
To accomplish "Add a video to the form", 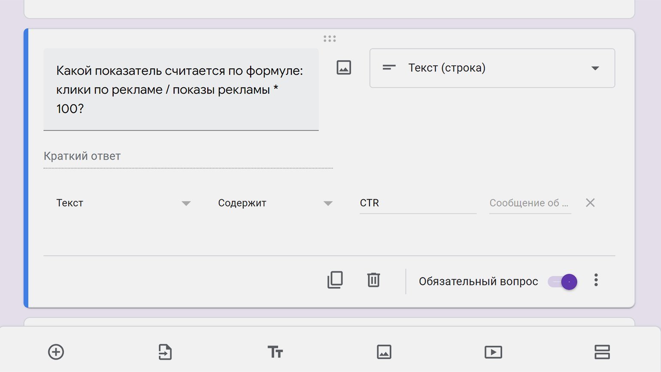I will pyautogui.click(x=493, y=352).
